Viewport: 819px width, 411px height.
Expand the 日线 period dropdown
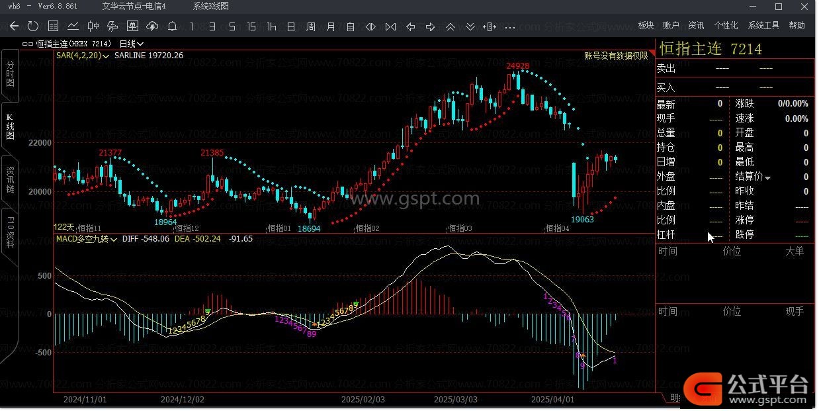132,44
